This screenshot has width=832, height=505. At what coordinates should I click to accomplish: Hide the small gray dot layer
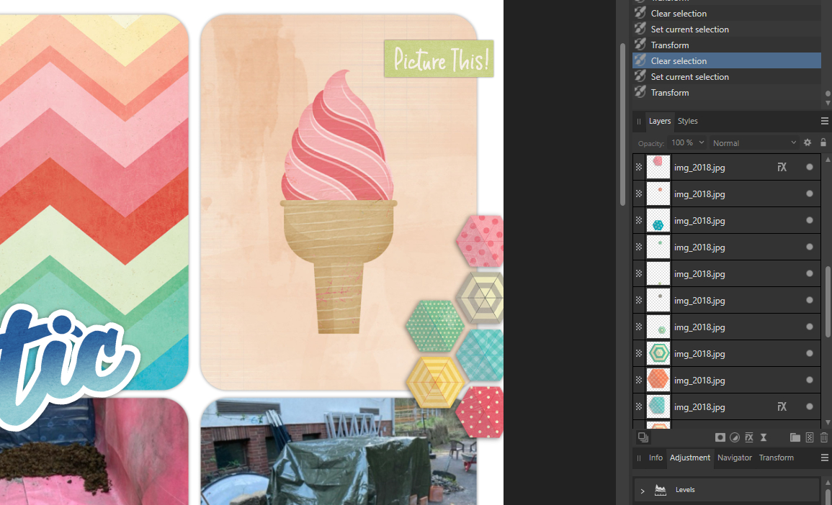point(810,301)
